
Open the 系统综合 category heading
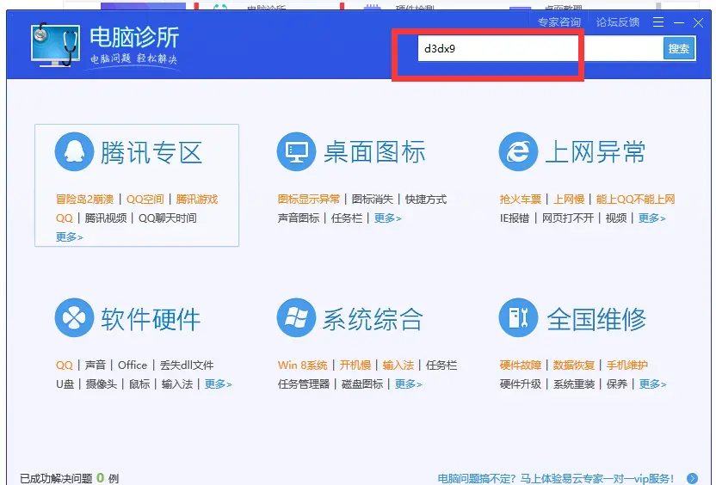tap(373, 319)
